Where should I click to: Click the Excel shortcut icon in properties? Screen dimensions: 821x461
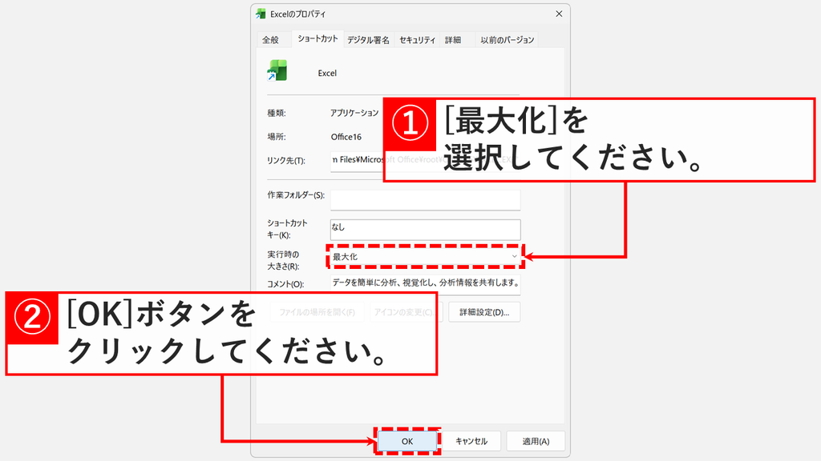click(x=277, y=70)
